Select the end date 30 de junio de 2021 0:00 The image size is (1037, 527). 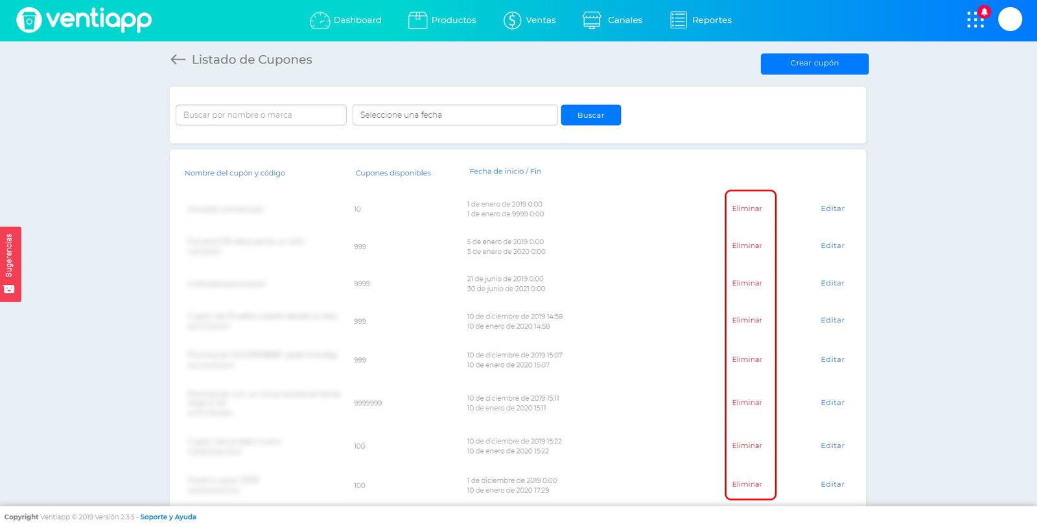[x=506, y=289]
